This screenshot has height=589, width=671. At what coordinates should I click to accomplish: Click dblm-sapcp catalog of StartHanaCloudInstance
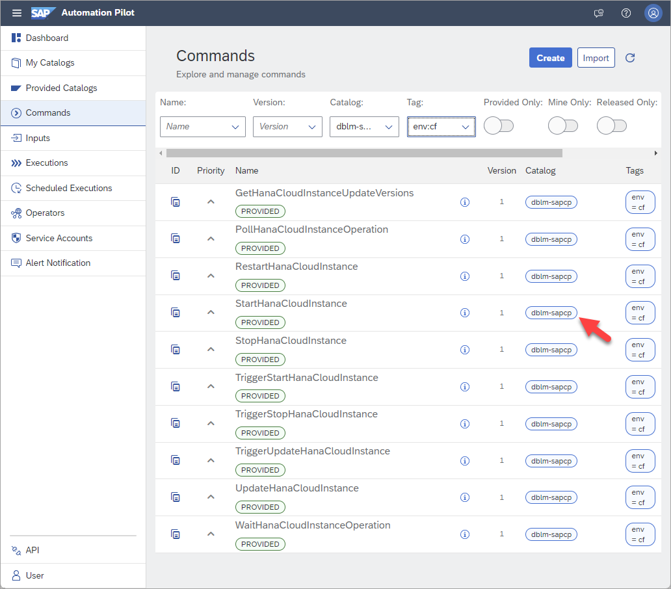point(551,313)
